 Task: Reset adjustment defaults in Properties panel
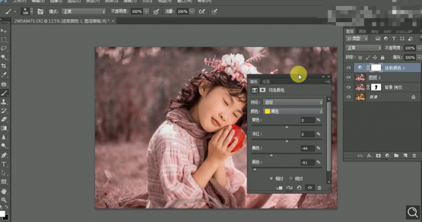(299, 188)
